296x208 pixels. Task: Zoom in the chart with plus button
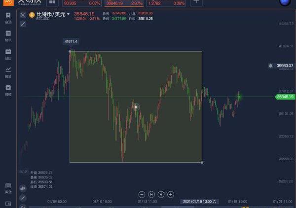[171, 194]
